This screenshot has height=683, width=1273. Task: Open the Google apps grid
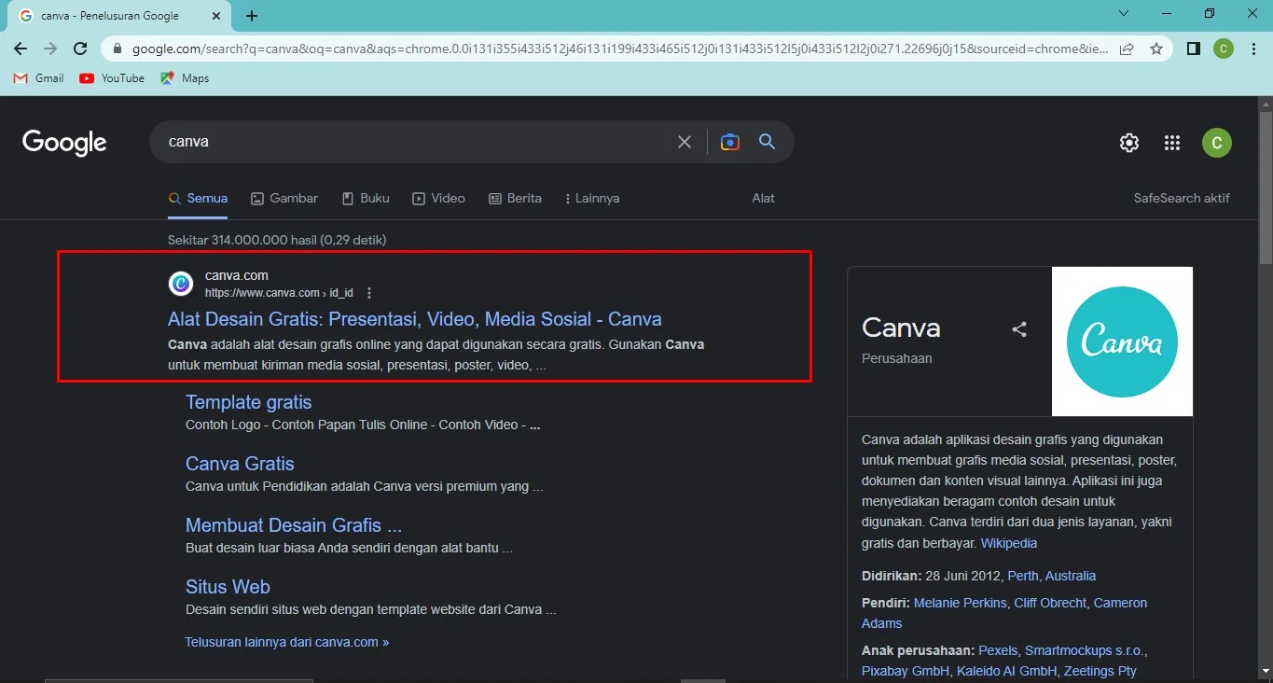[x=1172, y=143]
